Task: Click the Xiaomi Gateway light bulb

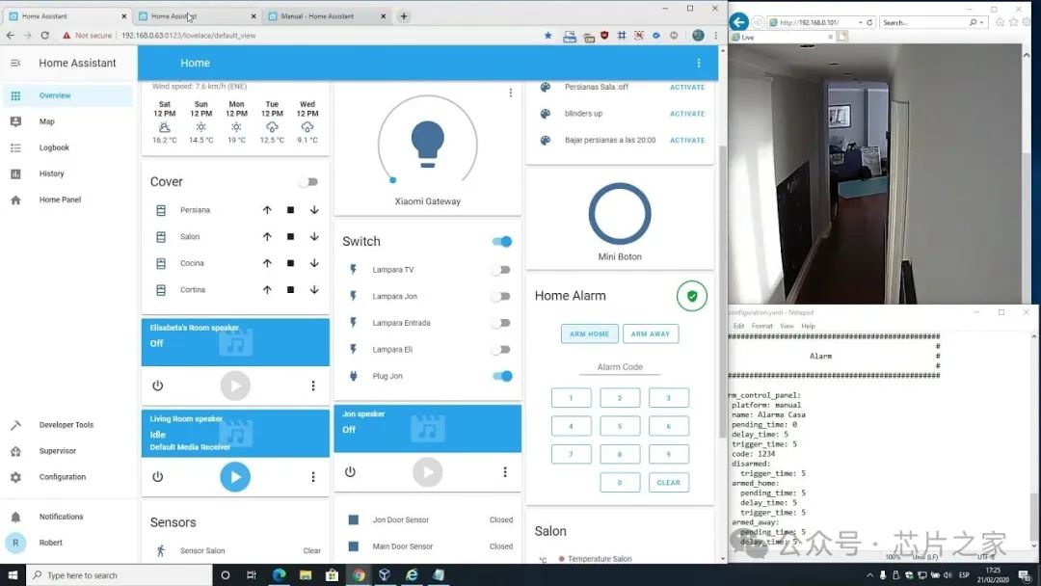Action: coord(428,144)
